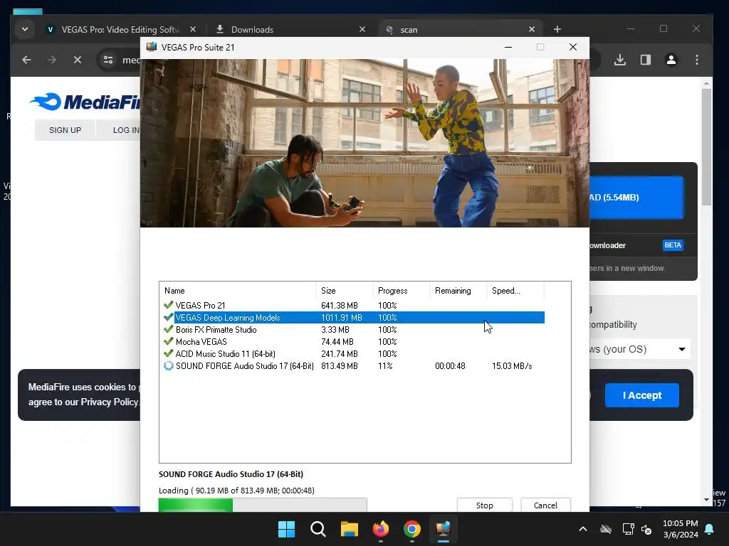Click the Stop button in the installer
This screenshot has width=729, height=546.
(x=484, y=505)
